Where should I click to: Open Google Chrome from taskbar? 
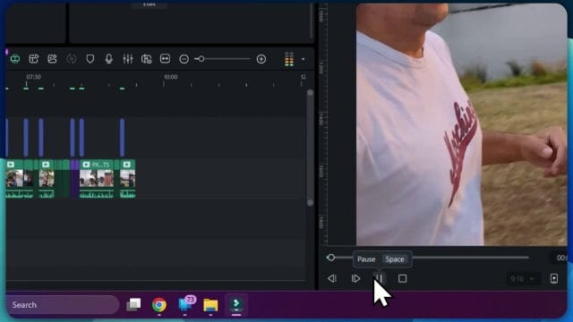pyautogui.click(x=159, y=305)
